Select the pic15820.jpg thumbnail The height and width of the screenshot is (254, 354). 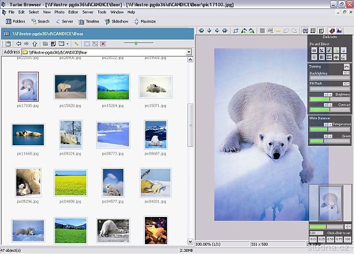coord(70,87)
